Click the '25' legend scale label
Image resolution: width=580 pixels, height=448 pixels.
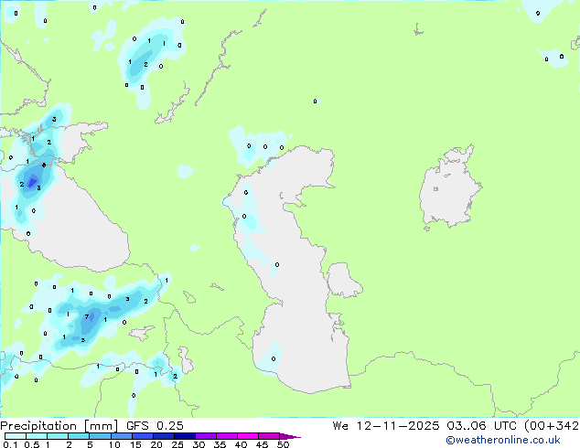(177, 444)
